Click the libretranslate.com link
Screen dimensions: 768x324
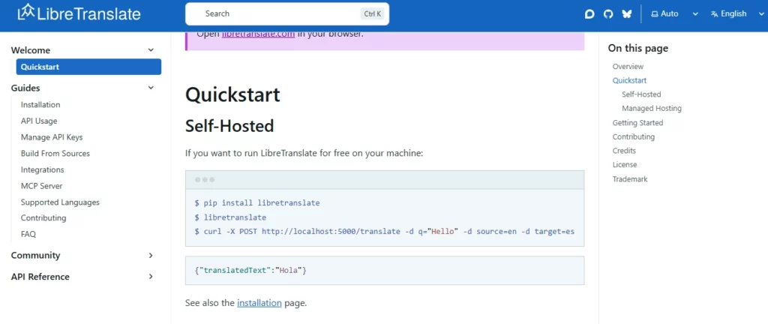pyautogui.click(x=258, y=34)
